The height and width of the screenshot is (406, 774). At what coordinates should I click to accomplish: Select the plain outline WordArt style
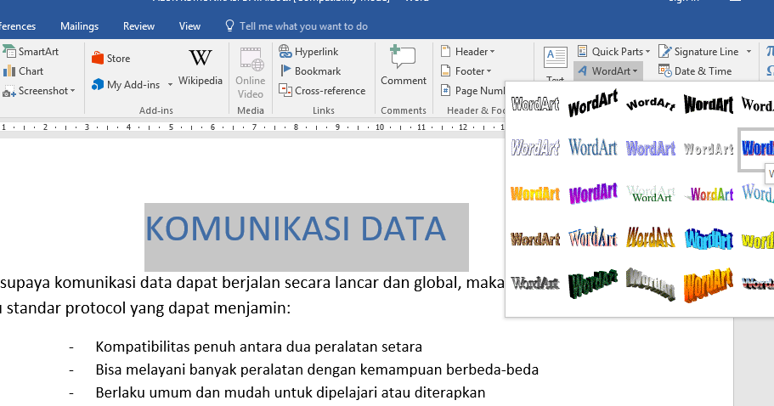click(535, 104)
